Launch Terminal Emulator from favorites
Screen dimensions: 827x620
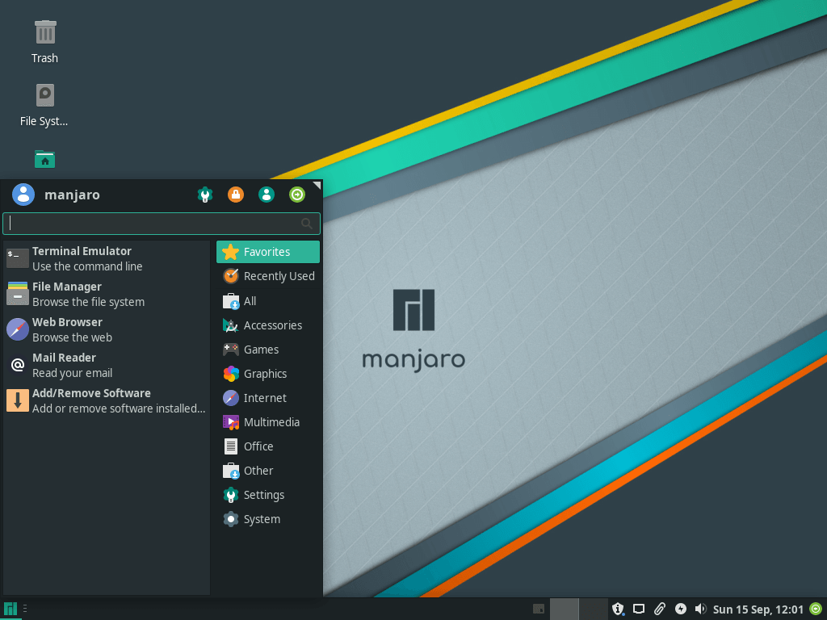(x=107, y=259)
